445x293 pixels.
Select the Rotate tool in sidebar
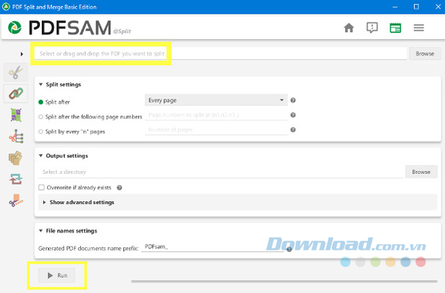16,179
